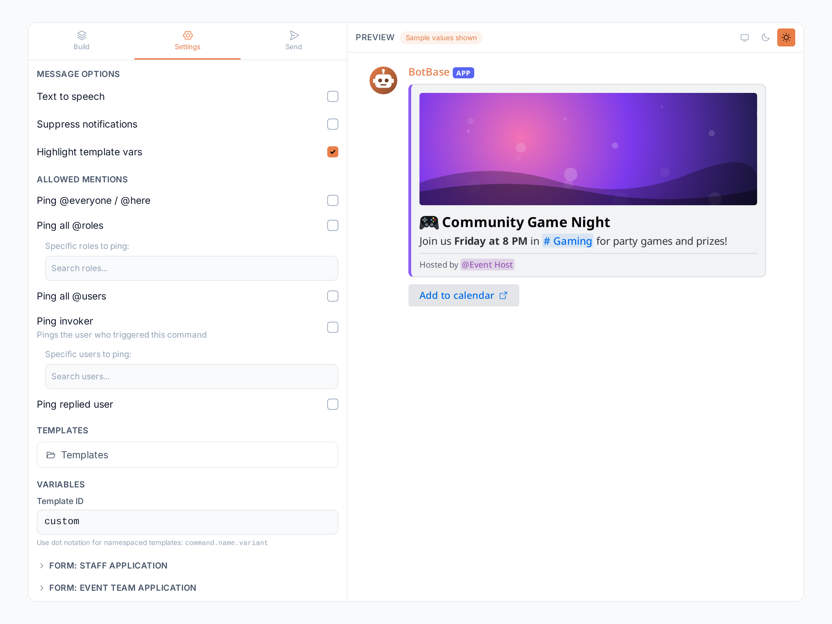Click the Add to calendar button
The width and height of the screenshot is (832, 624).
463,296
